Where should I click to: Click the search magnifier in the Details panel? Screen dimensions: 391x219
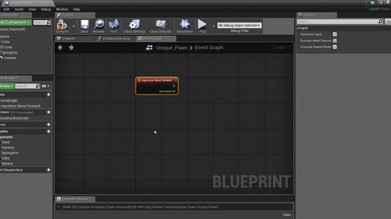[381, 22]
